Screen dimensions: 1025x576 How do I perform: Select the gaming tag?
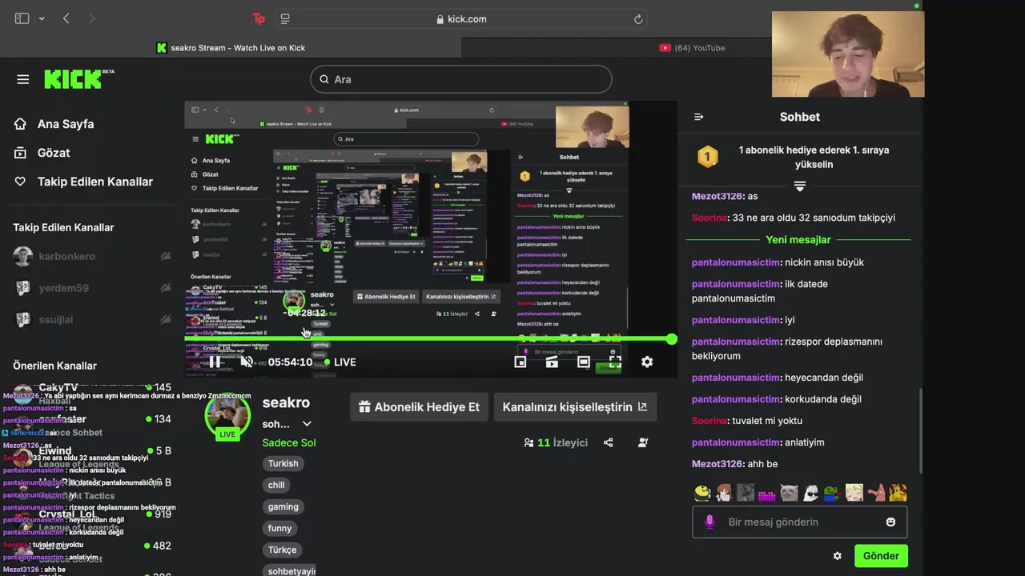tap(283, 506)
